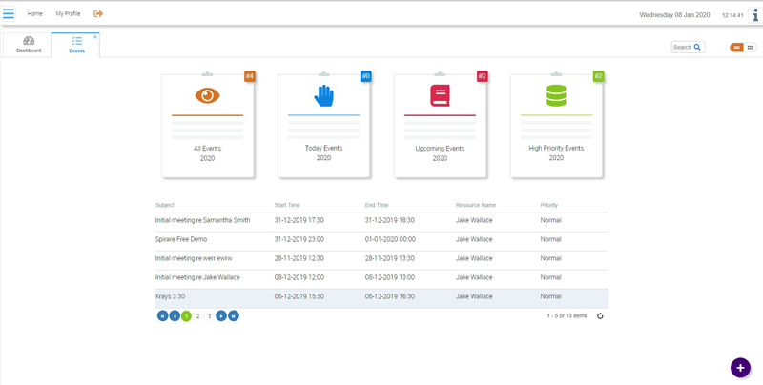This screenshot has width=763, height=385.
Task: Sort by End Time column header
Action: click(x=377, y=205)
